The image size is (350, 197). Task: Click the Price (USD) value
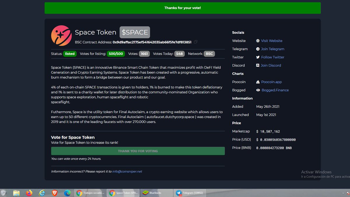pos(276,140)
